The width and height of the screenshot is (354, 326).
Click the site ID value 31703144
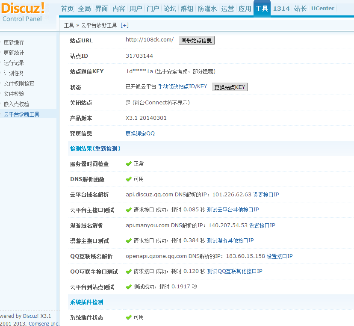point(139,56)
